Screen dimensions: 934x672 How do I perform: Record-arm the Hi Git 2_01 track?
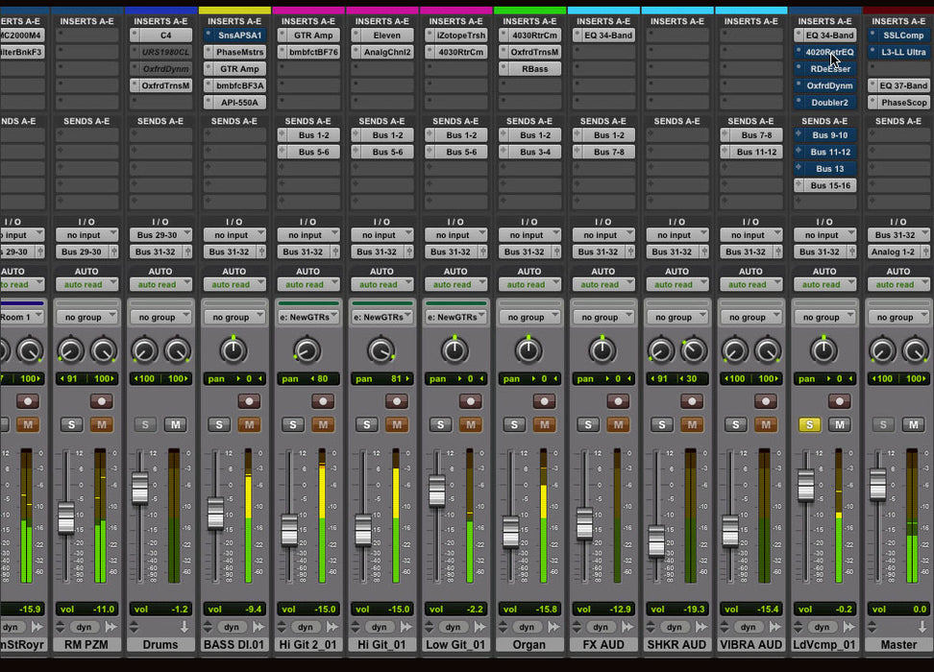[x=323, y=401]
